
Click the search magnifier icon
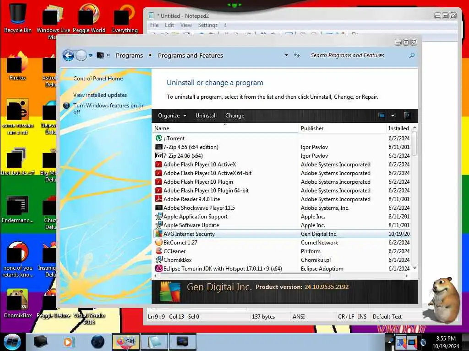(412, 55)
